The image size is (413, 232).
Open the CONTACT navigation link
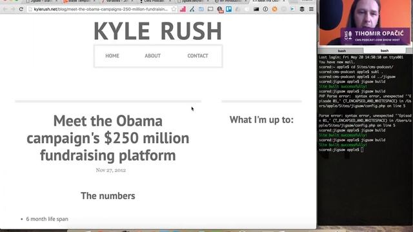(x=198, y=56)
